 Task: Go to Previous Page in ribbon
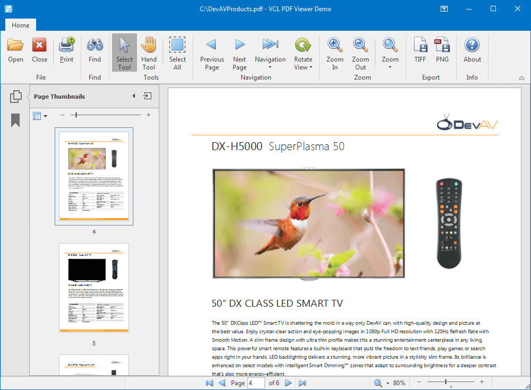[212, 53]
